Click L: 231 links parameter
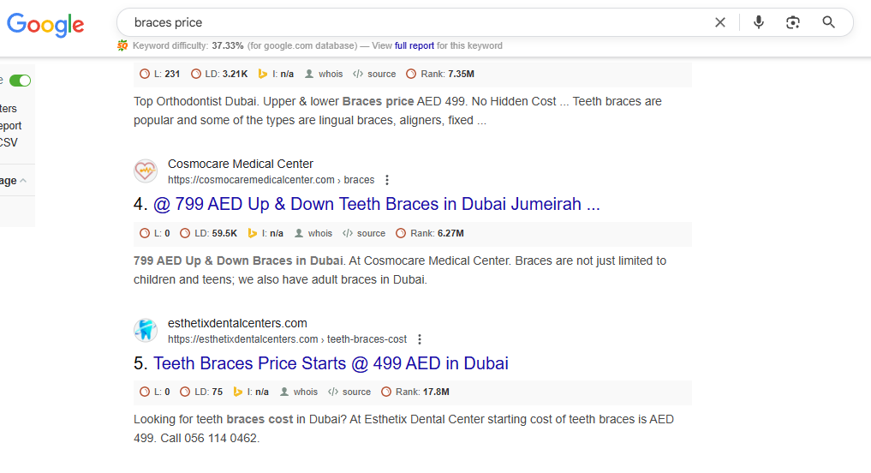 (160, 74)
